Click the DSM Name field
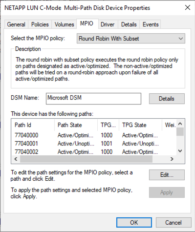Screen dimensions: 195x232 pyautogui.click(x=93, y=99)
